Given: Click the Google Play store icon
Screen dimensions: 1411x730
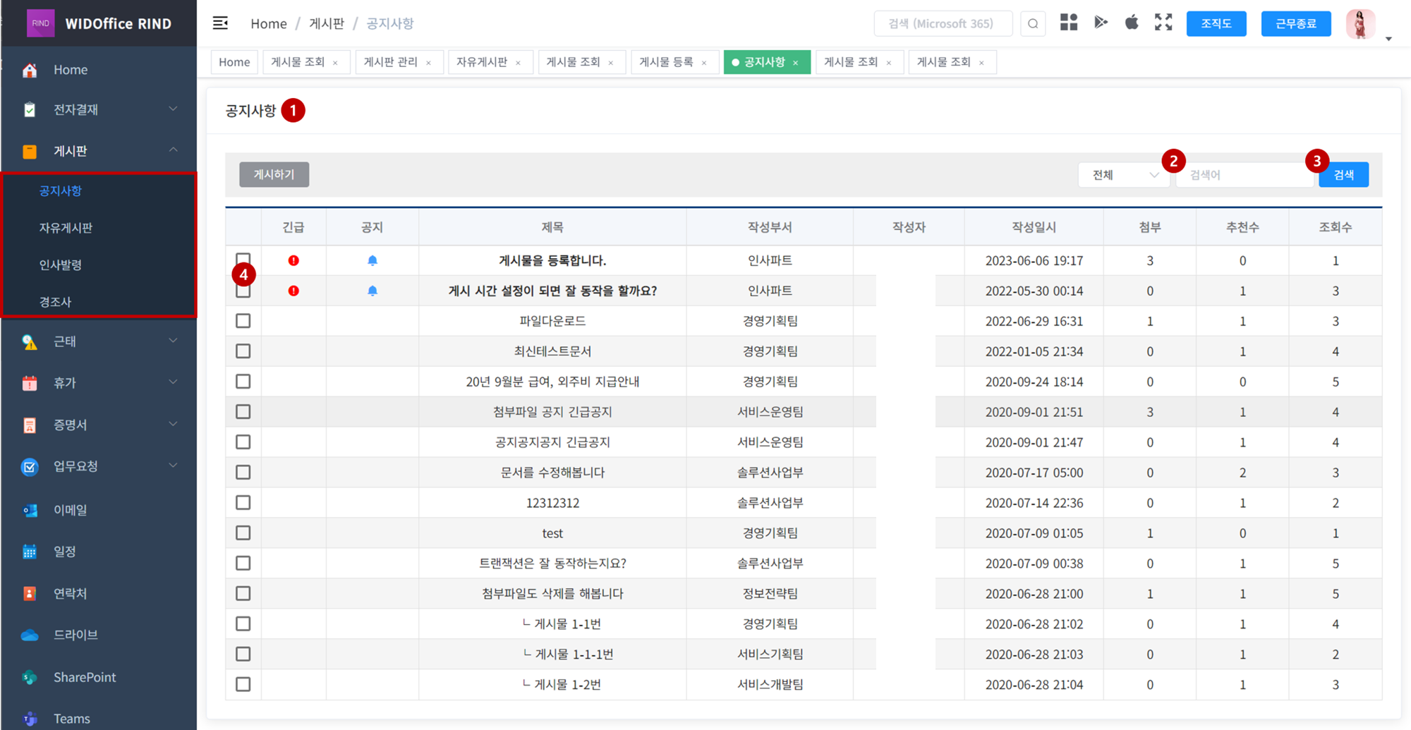Looking at the screenshot, I should click(1101, 23).
